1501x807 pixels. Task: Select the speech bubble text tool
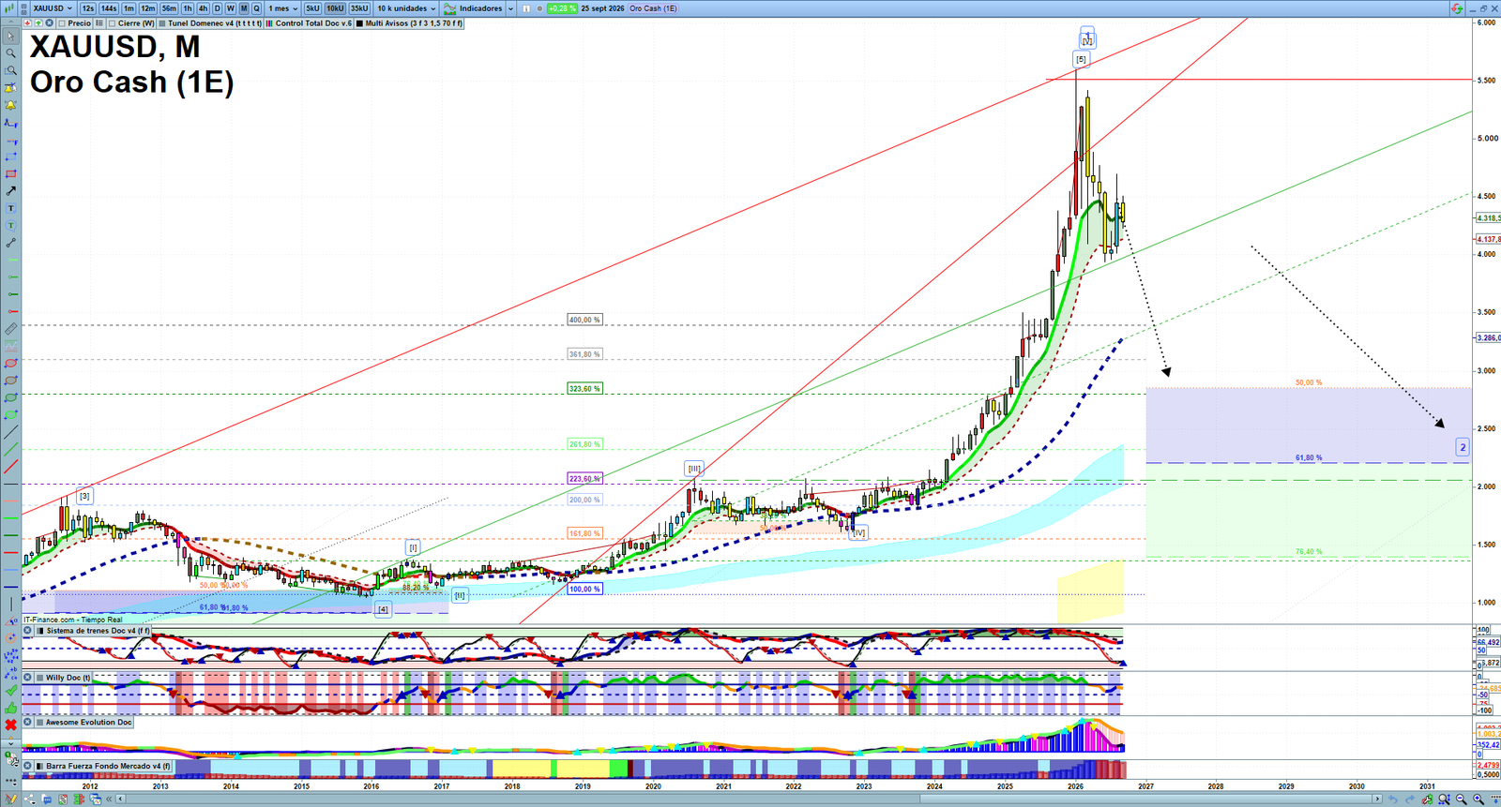point(11,225)
